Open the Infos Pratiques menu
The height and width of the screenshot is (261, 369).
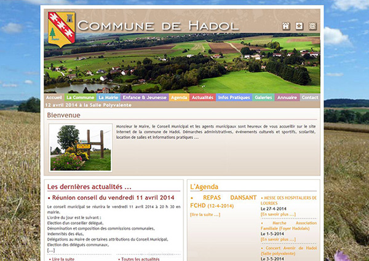(x=234, y=98)
